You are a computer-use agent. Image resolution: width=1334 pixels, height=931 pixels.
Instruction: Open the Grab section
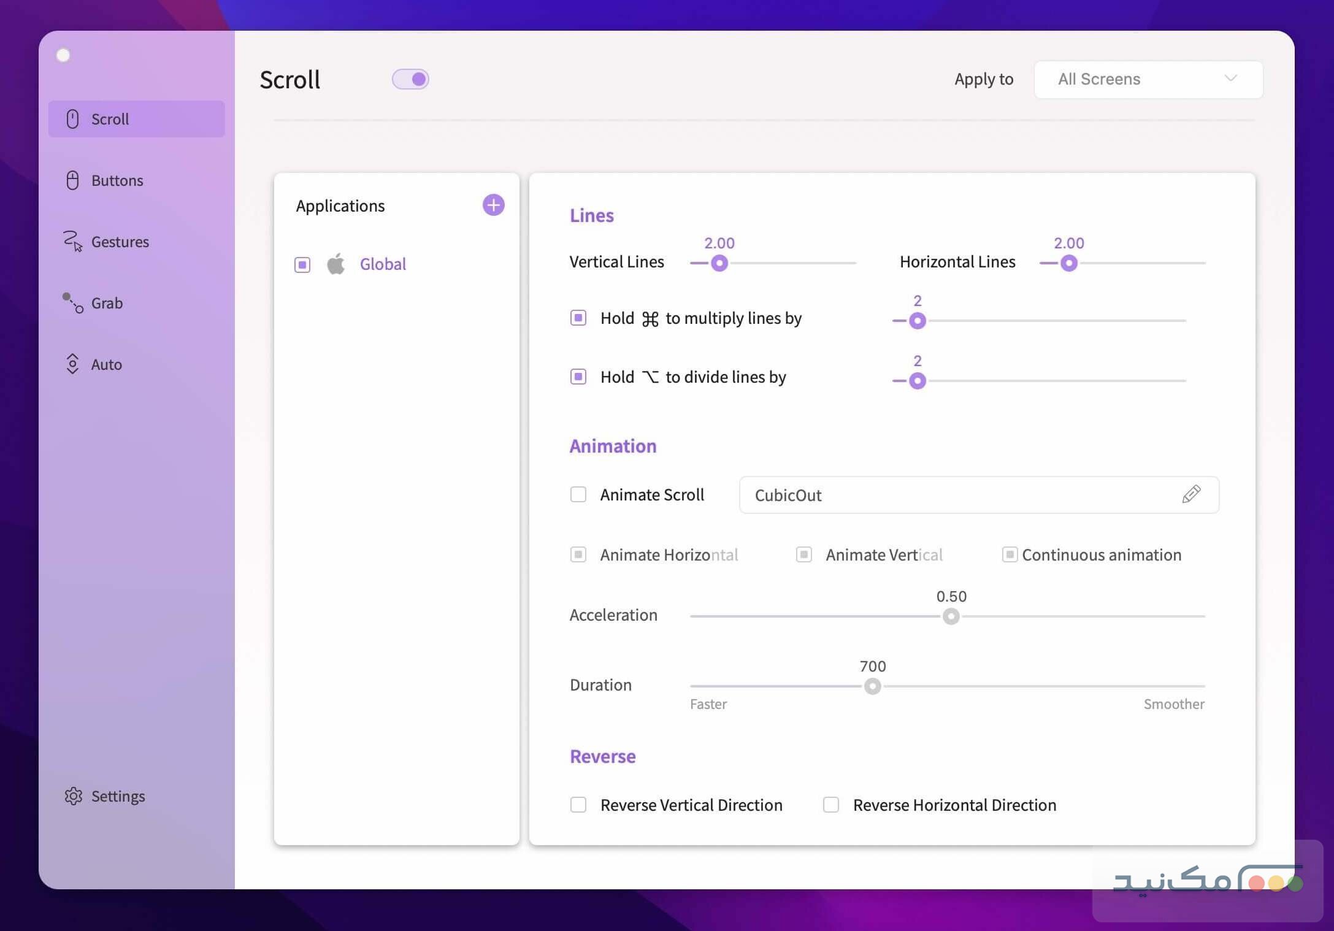click(x=107, y=302)
